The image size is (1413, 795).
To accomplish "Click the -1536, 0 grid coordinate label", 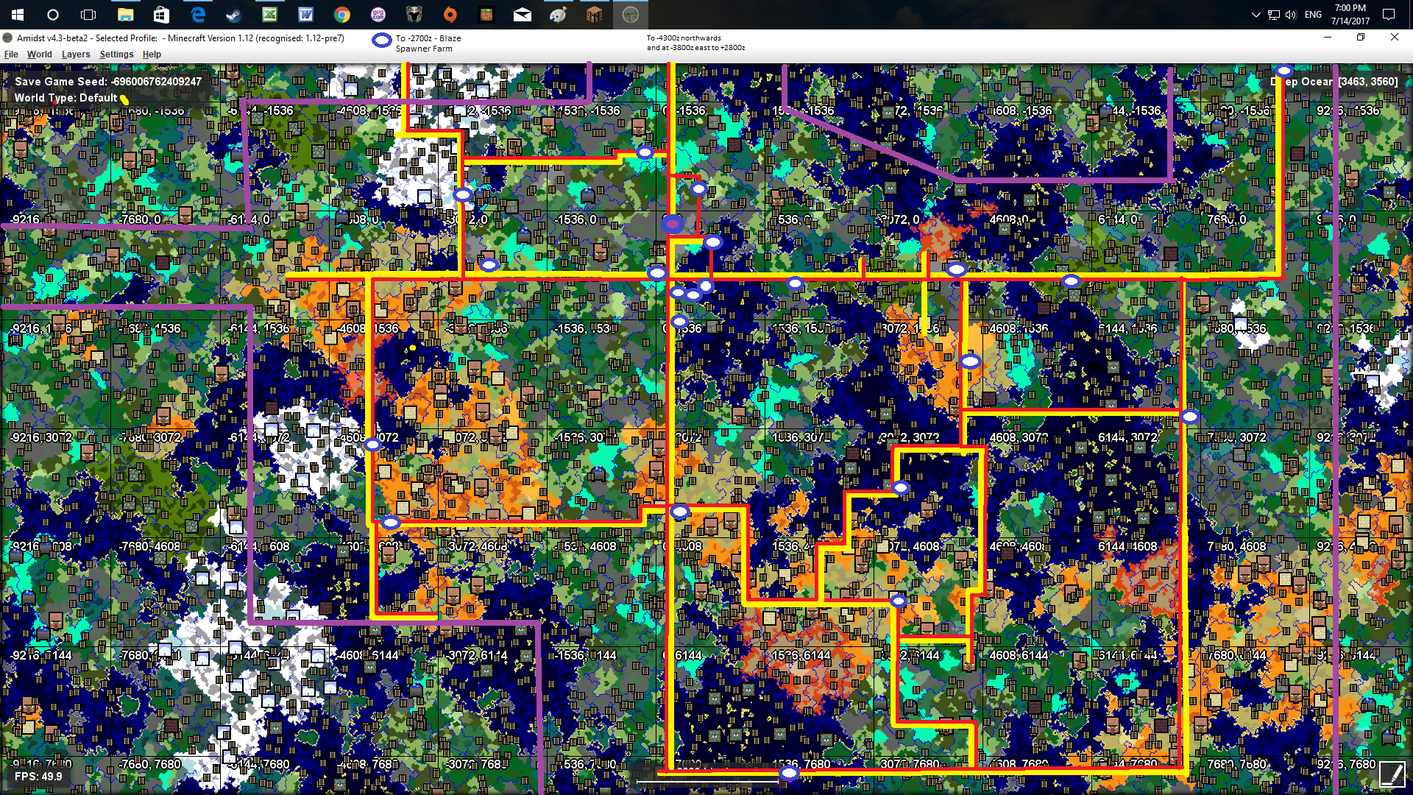I will 577,219.
